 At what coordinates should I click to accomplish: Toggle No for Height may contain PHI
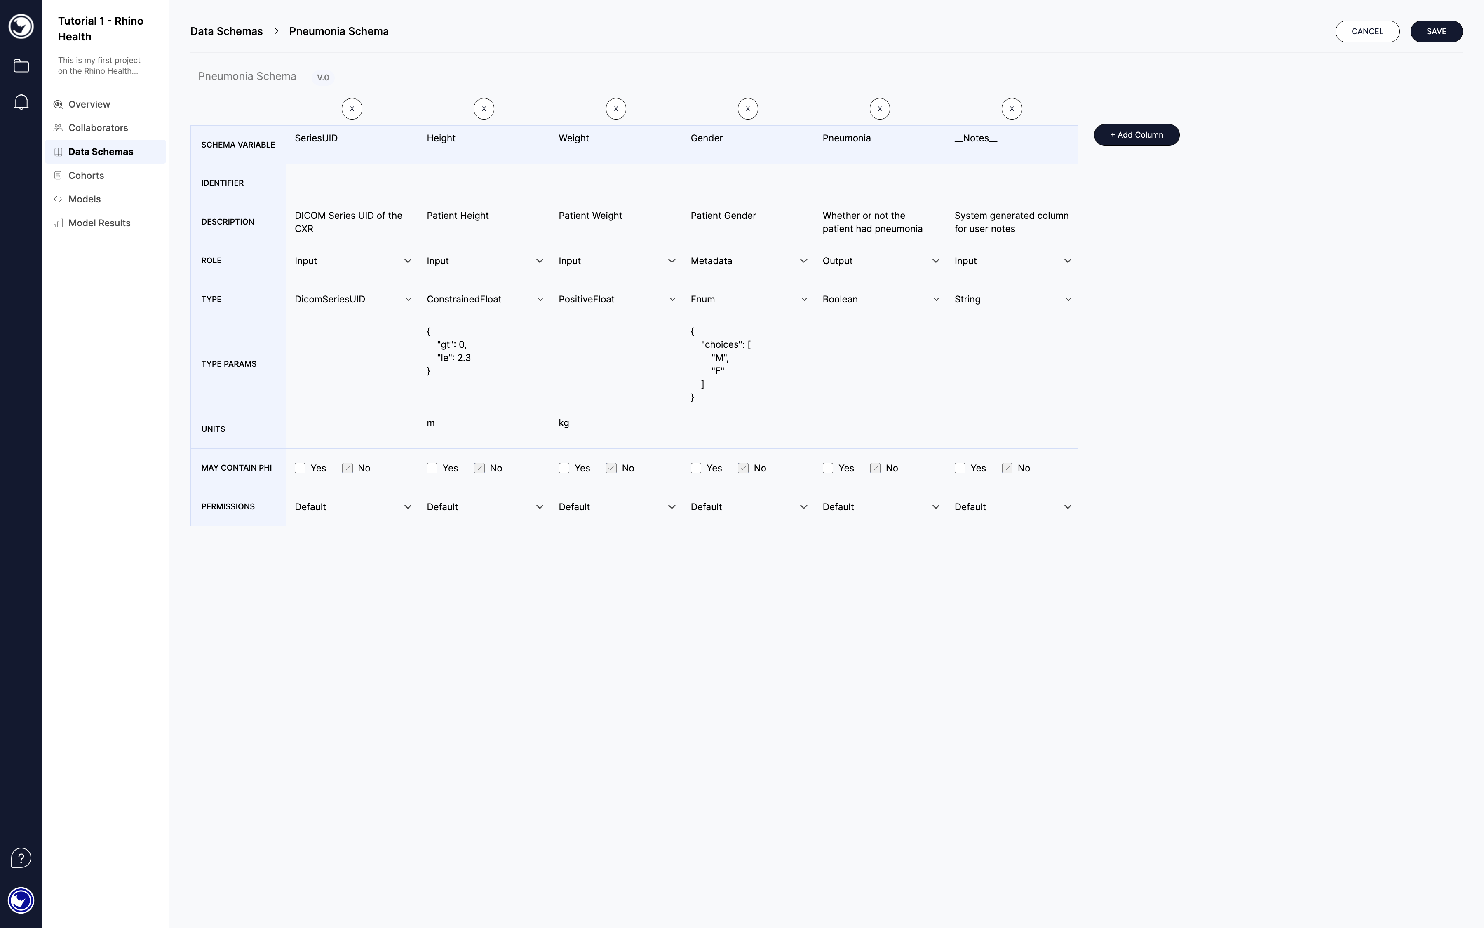(479, 468)
